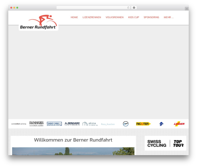Expand the MEHR ... menu

pos(169,17)
